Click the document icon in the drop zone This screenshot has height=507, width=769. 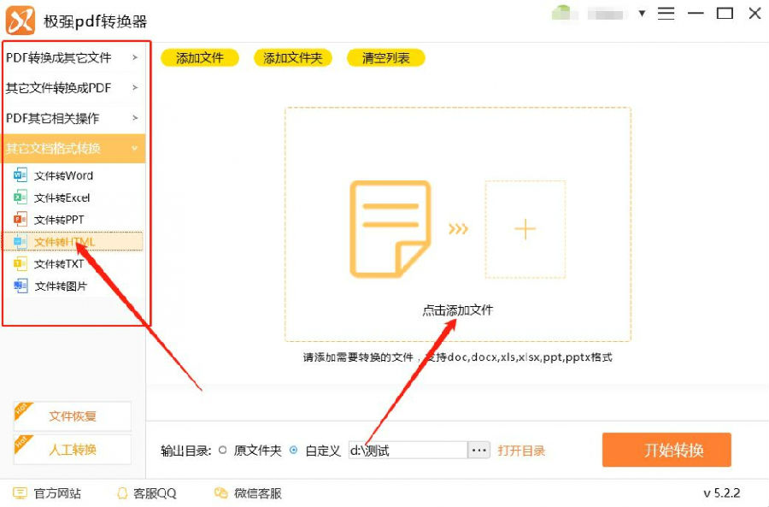coord(390,229)
